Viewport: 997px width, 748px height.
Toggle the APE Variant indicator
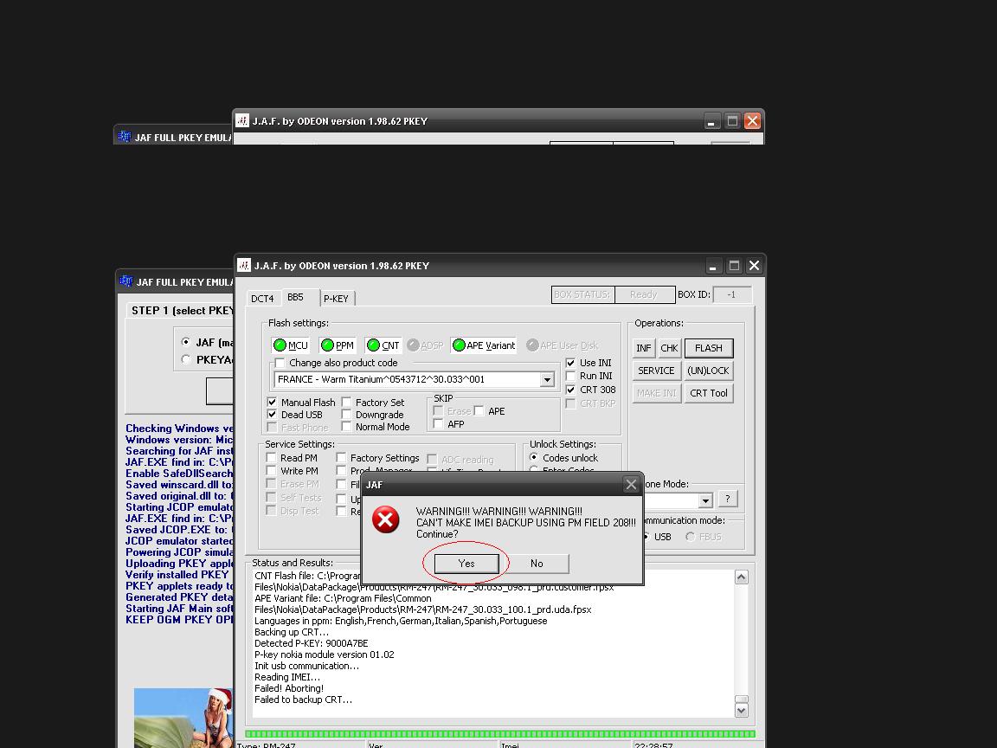click(x=483, y=345)
